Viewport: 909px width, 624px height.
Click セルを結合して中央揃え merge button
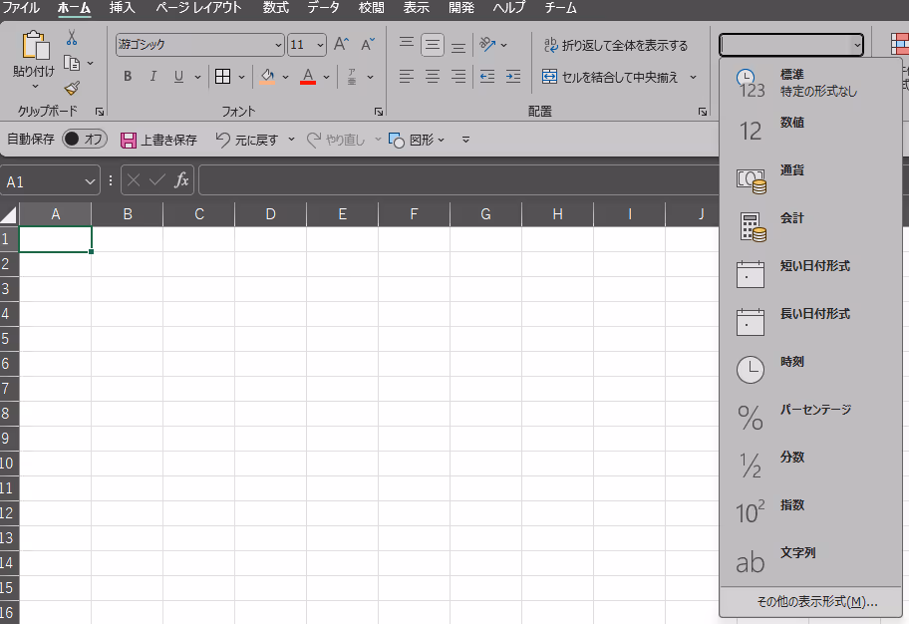[610, 77]
